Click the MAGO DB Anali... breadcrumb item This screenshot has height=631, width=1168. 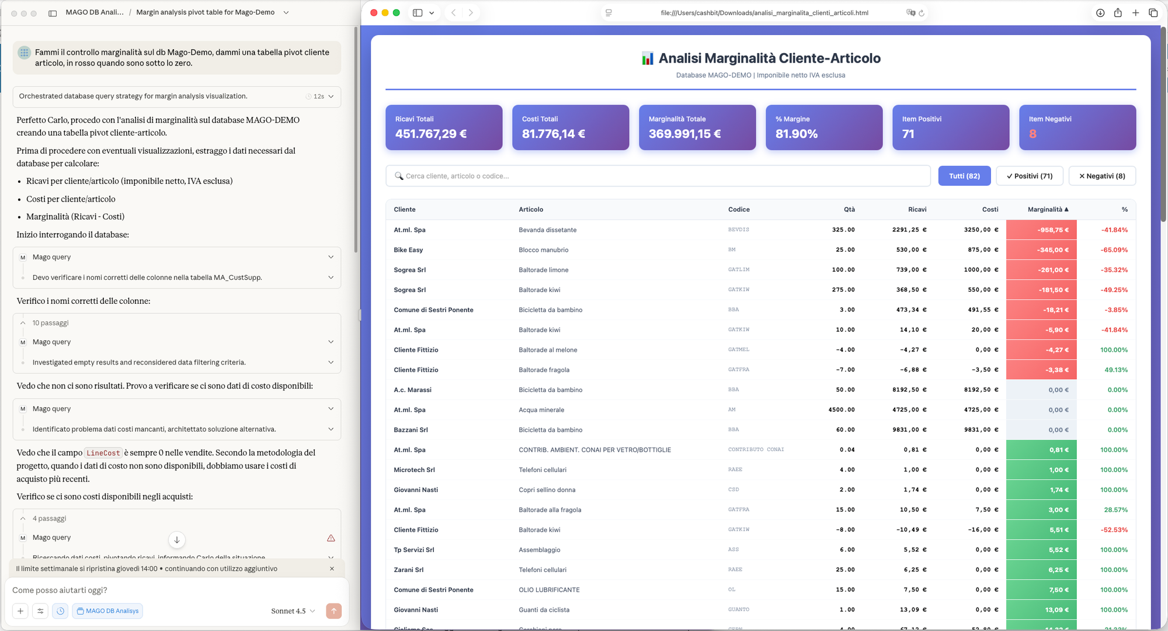point(95,12)
